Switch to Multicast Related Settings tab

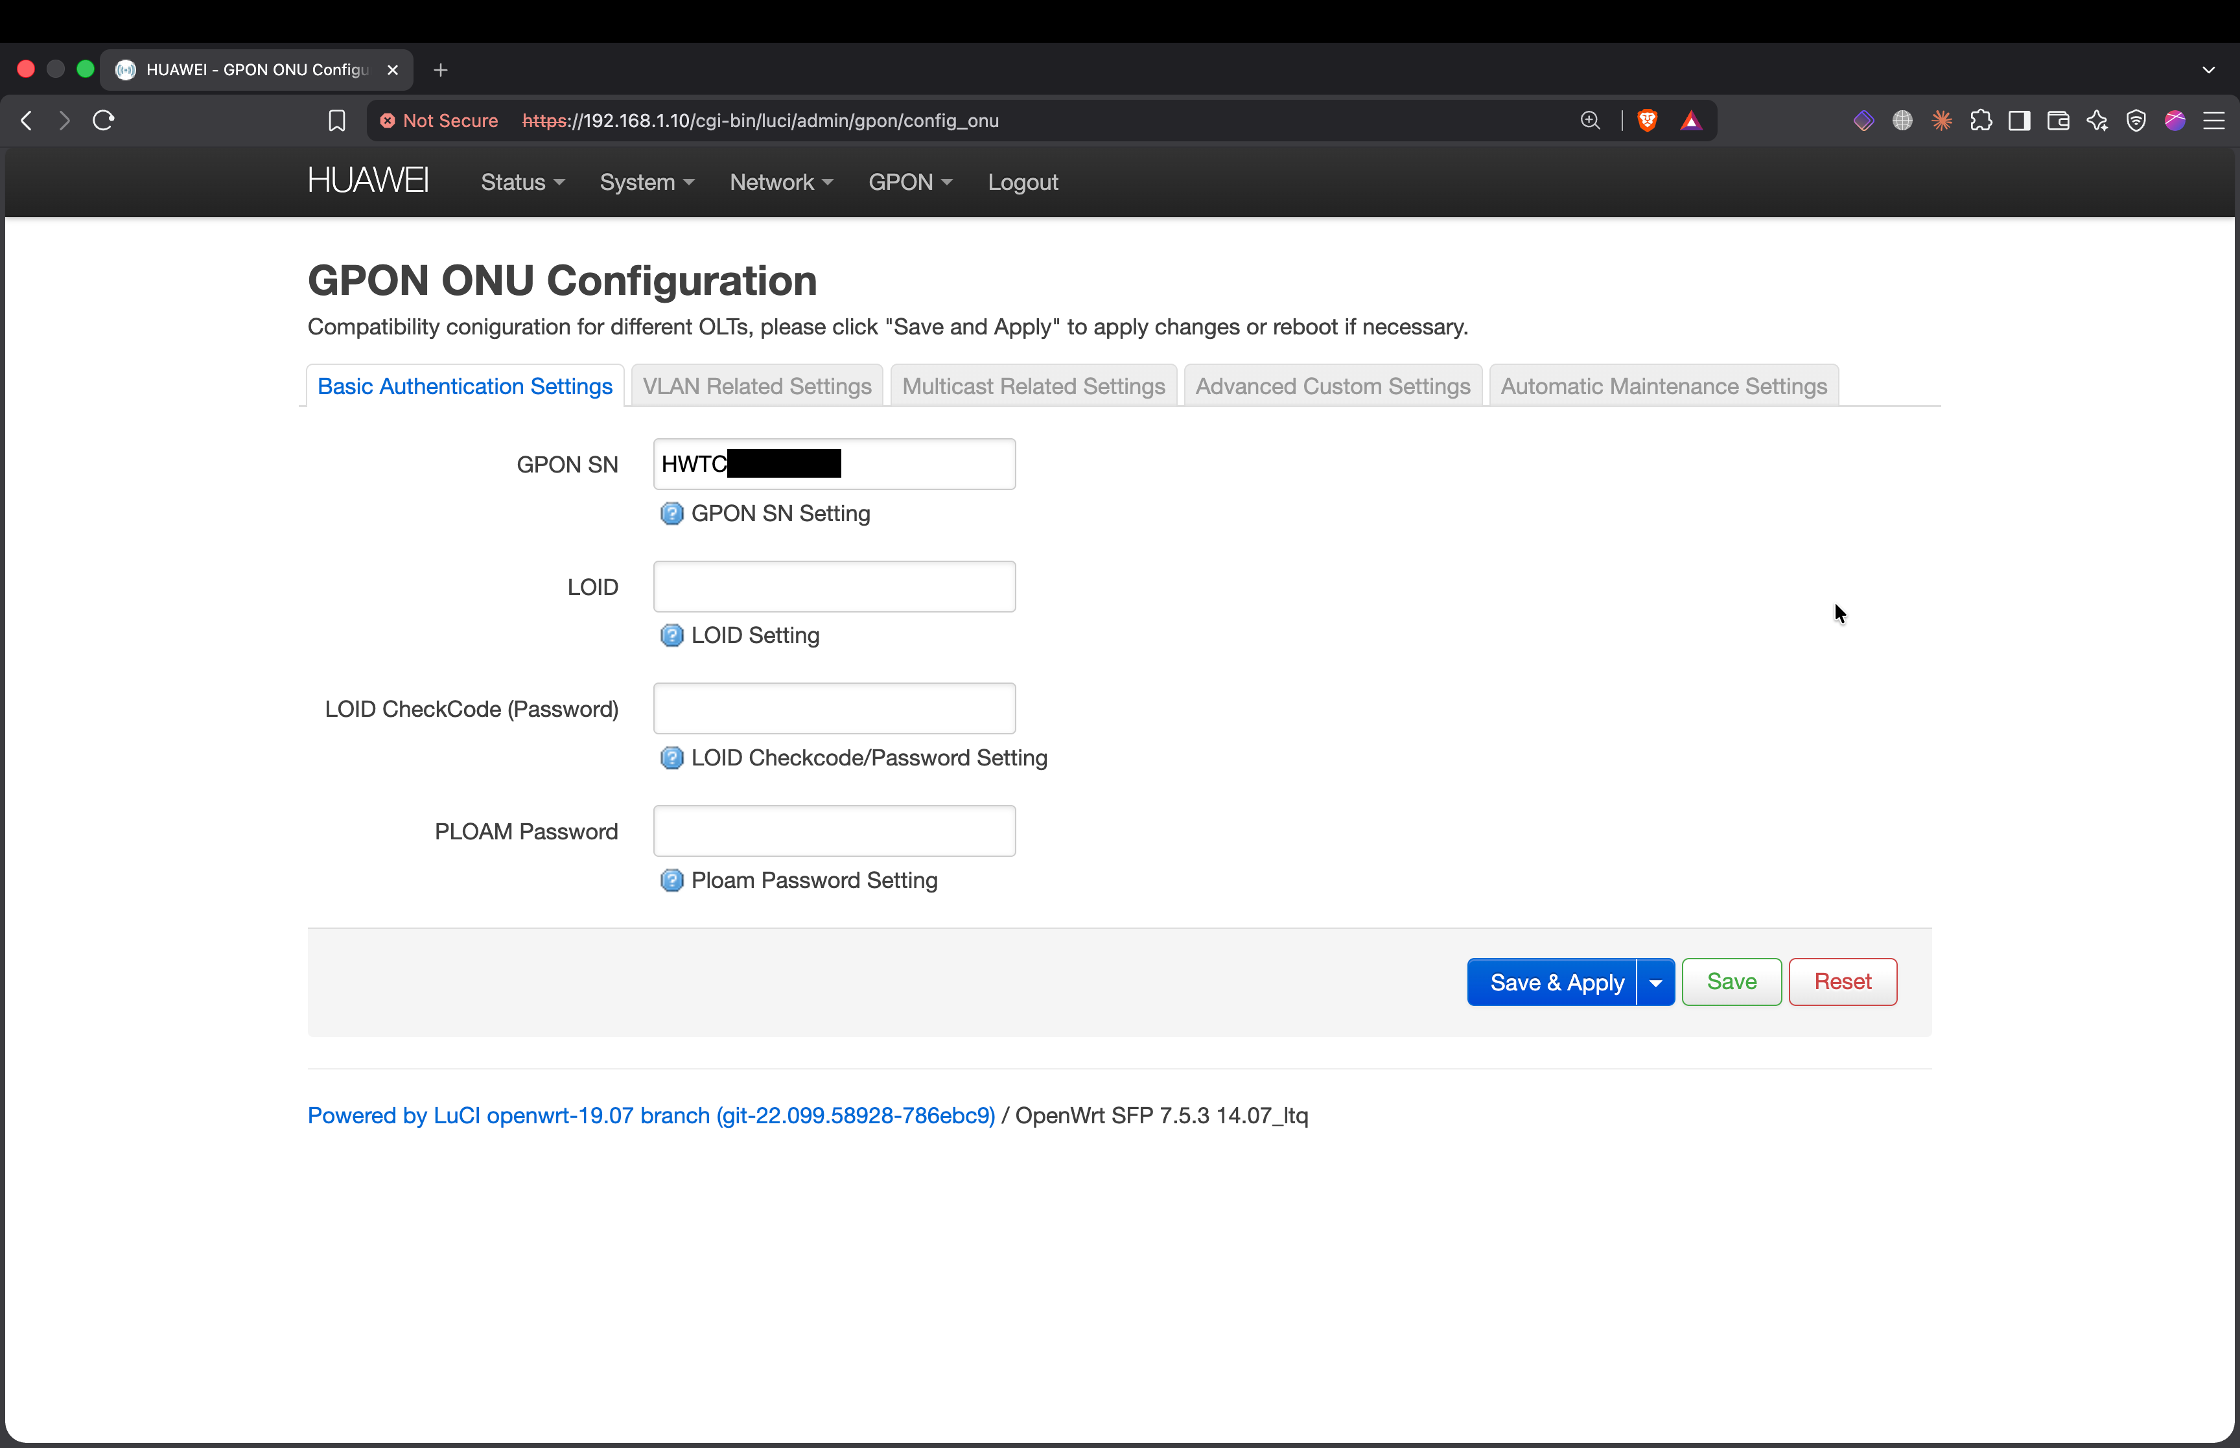[1033, 386]
